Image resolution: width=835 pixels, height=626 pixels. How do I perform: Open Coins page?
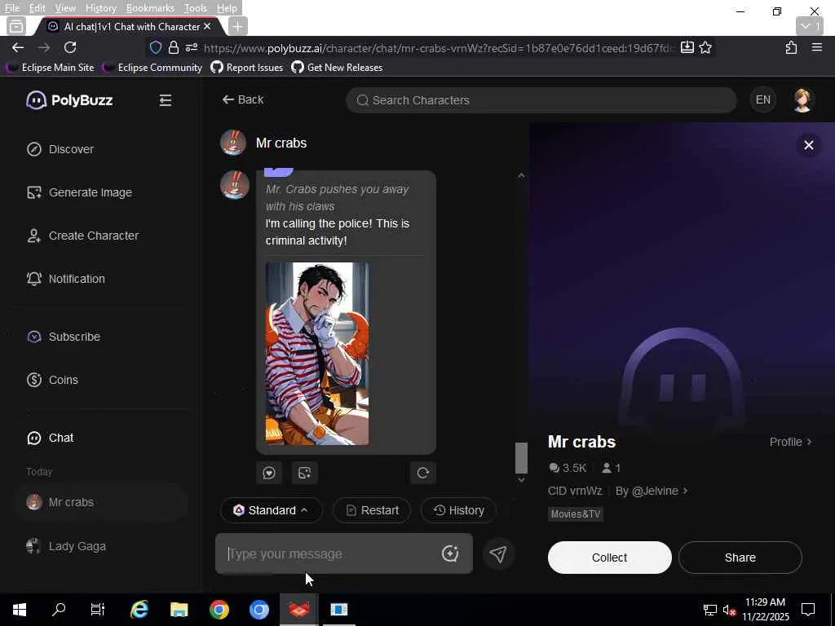52,380
